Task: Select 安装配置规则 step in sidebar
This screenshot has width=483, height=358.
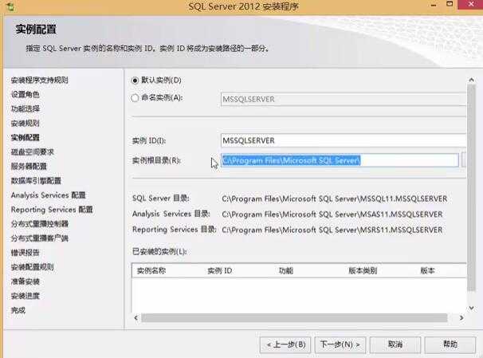Action: point(33,267)
